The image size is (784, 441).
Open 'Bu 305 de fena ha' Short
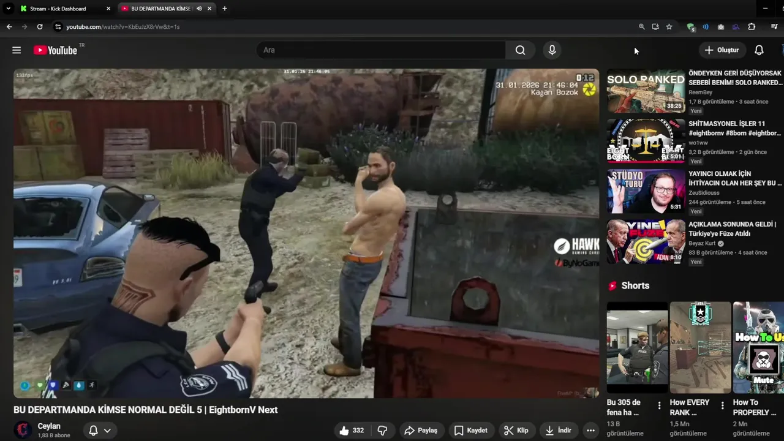click(x=637, y=347)
